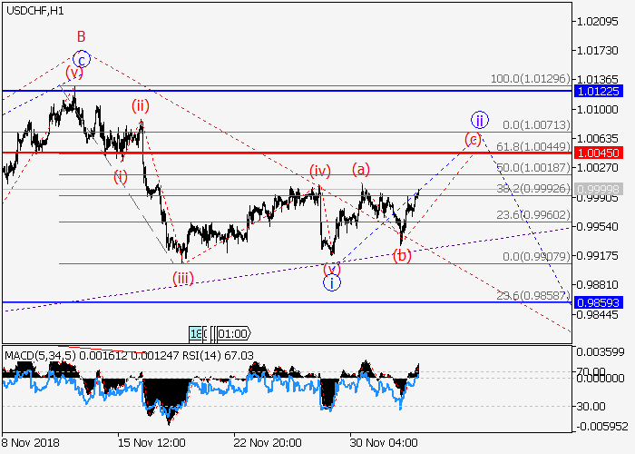Click the red (a) wave label
Image resolution: width=635 pixels, height=454 pixels.
361,169
